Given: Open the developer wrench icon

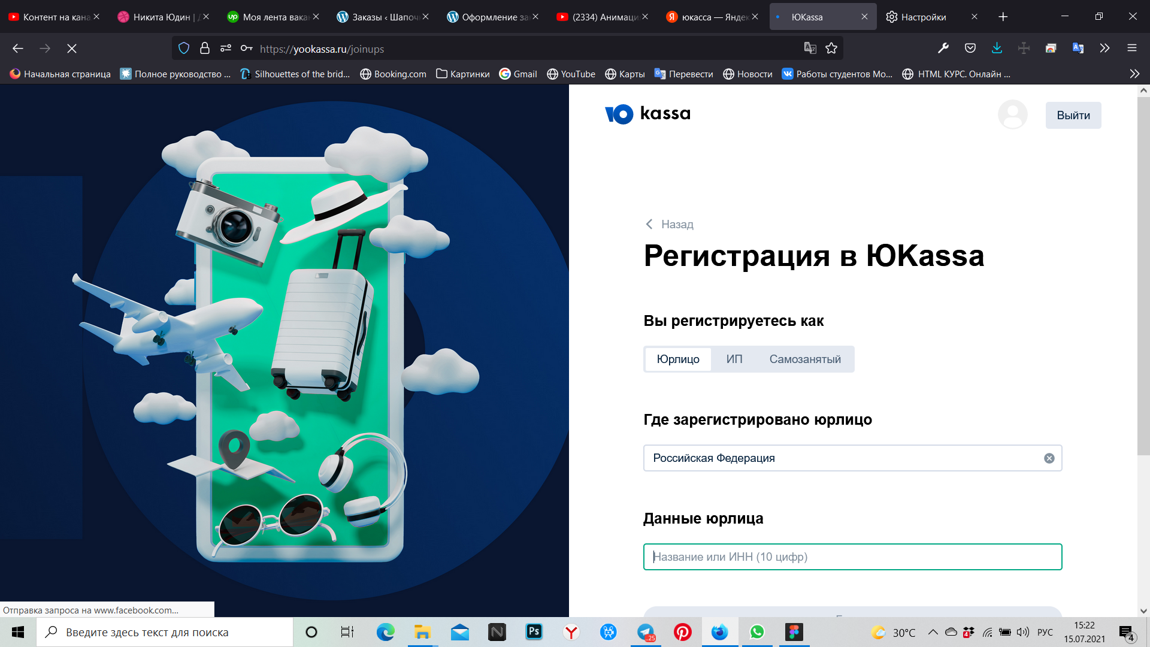Looking at the screenshot, I should pos(943,49).
